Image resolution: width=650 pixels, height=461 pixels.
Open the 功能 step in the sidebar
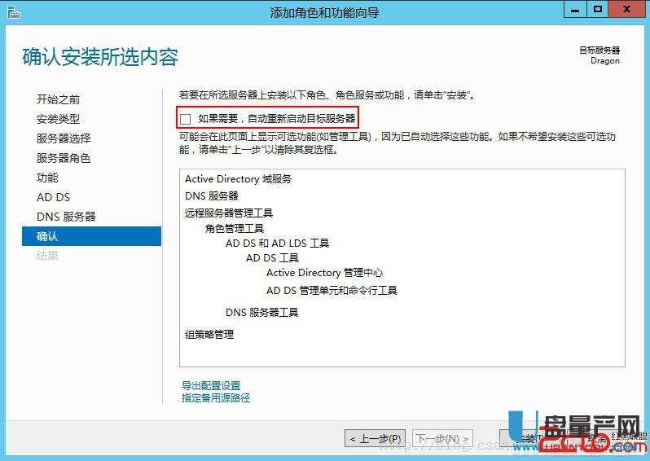pos(47,178)
